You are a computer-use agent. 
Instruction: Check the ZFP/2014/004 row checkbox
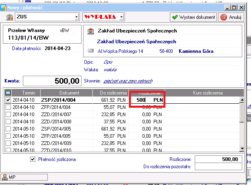(8, 107)
